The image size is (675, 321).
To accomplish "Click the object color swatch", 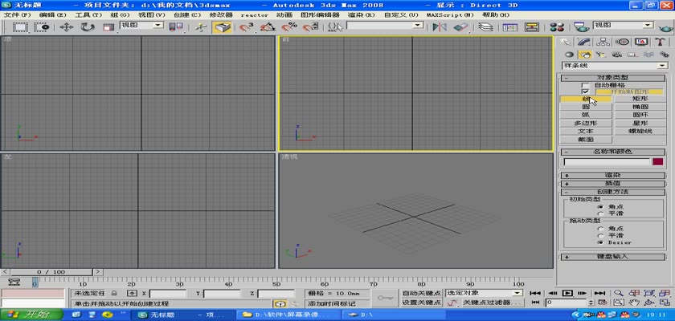I will click(x=657, y=162).
